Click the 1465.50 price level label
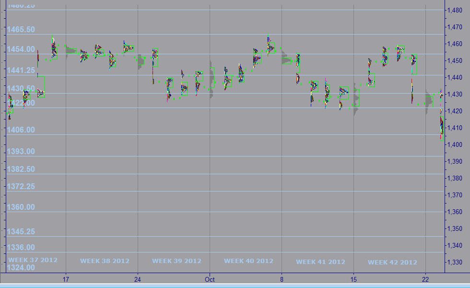This screenshot has width=470, height=288. click(x=21, y=30)
